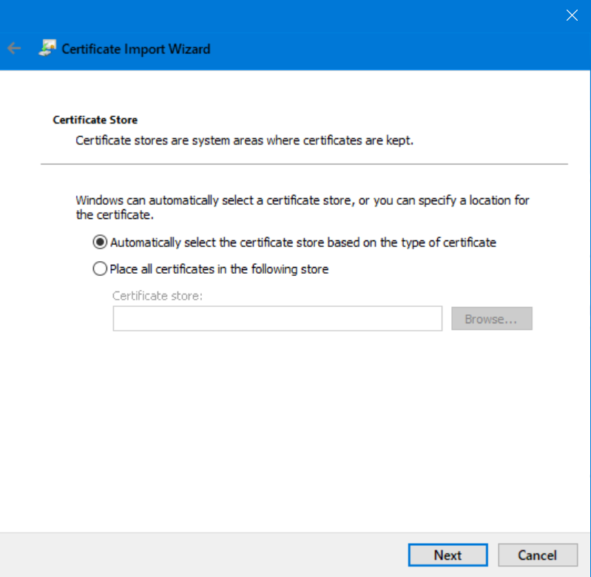Click the horizontal separator line below the heading
The height and width of the screenshot is (577, 591).
pos(303,163)
